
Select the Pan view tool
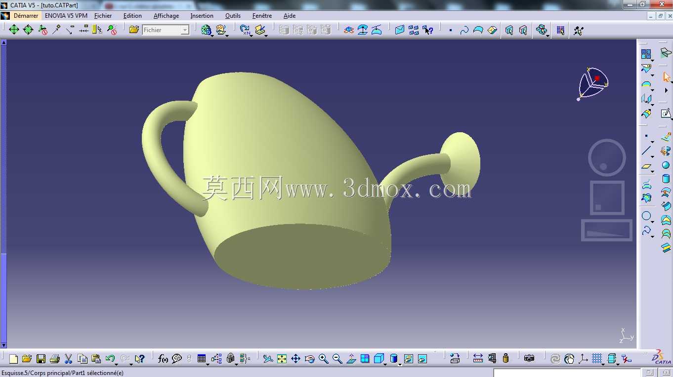pyautogui.click(x=295, y=359)
